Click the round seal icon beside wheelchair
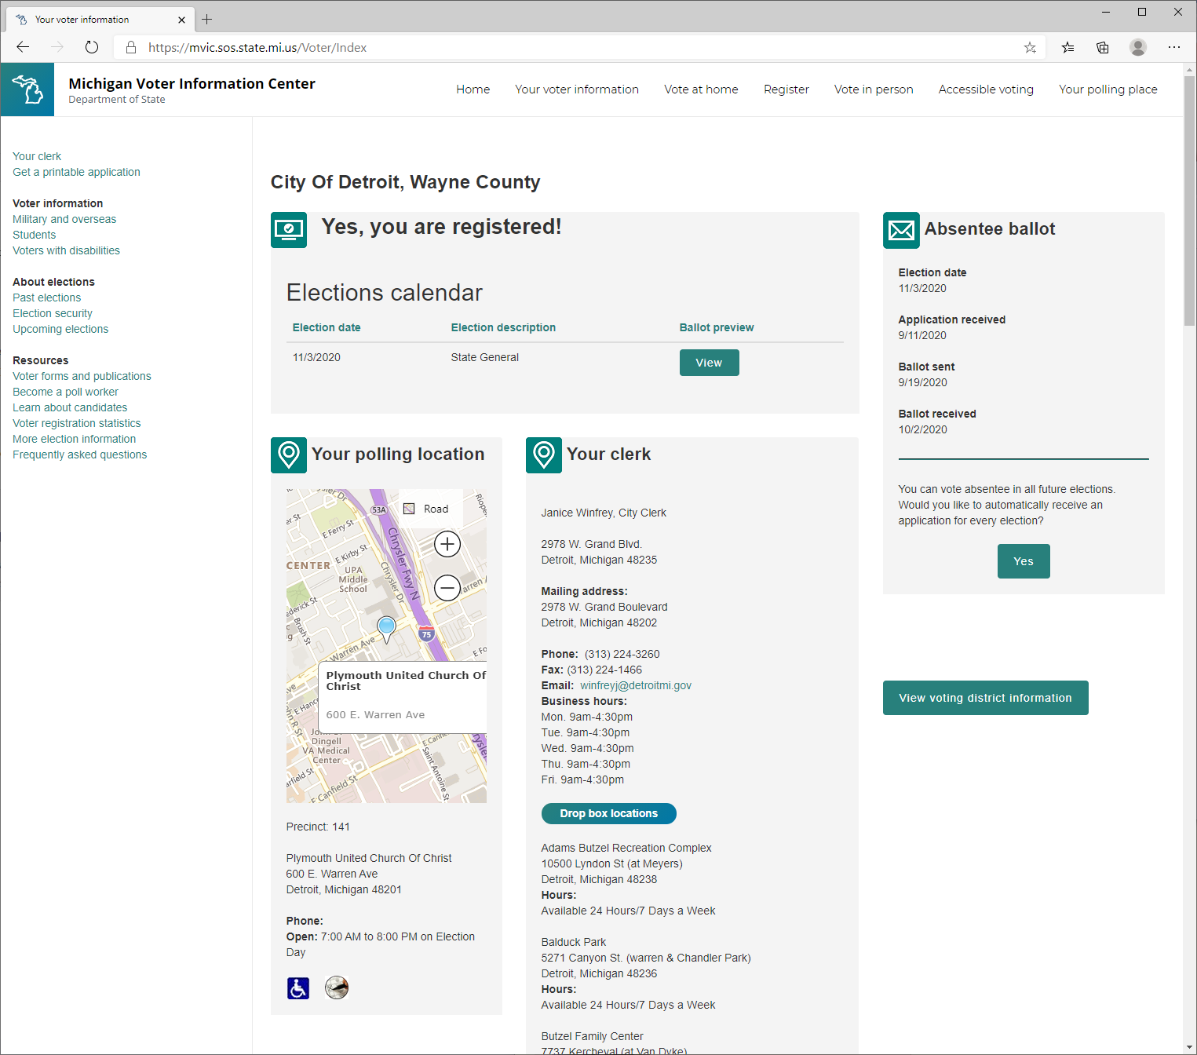1197x1055 pixels. (337, 987)
